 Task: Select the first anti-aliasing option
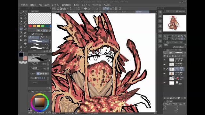[x=38, y=74]
